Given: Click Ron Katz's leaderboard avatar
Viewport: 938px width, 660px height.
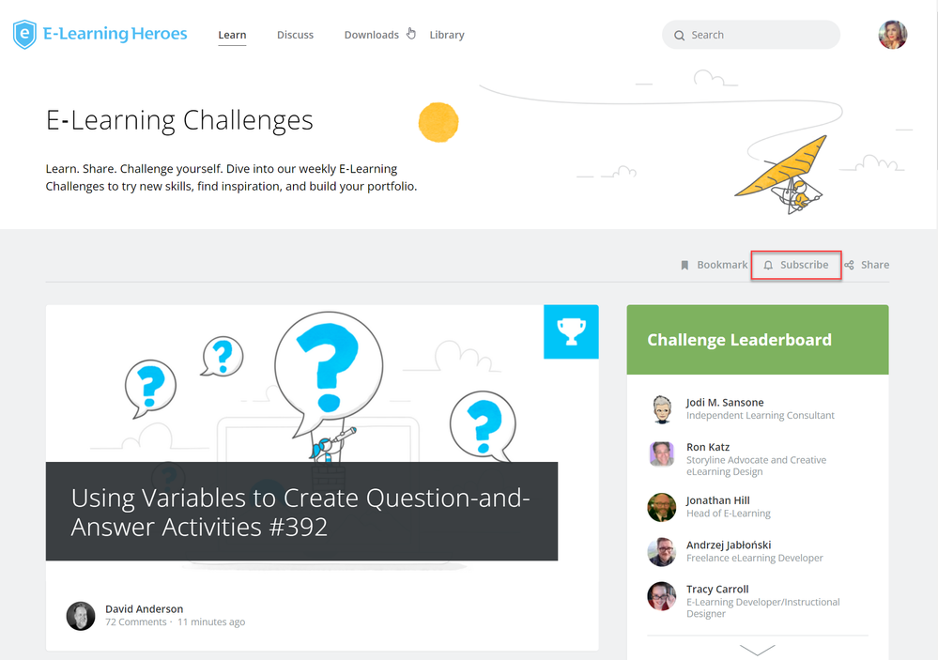Looking at the screenshot, I should (662, 454).
